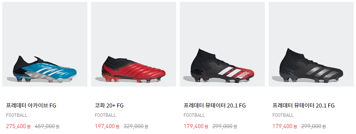The image size is (356, 134).
Task: Select crossed-out 299,000원 under red-black Mutator
Action: [x=225, y=126]
